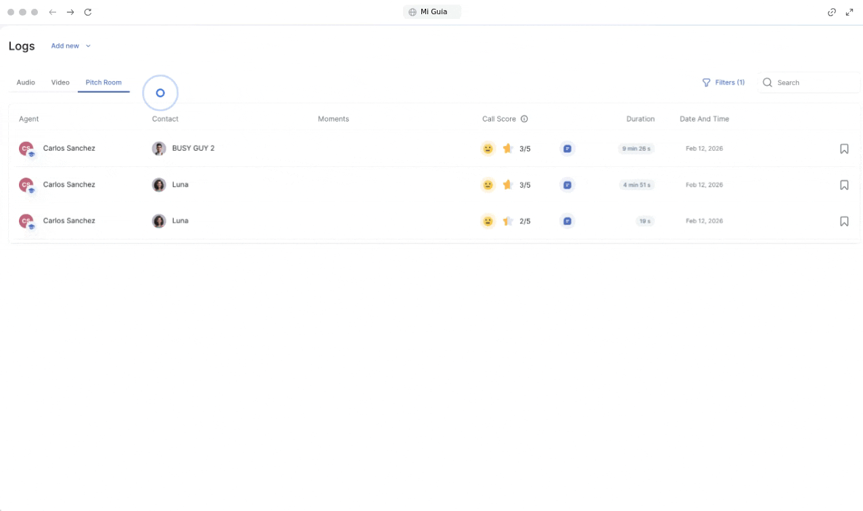Open the Filters (1) panel
Screen dimensions: 863x511
tap(723, 82)
